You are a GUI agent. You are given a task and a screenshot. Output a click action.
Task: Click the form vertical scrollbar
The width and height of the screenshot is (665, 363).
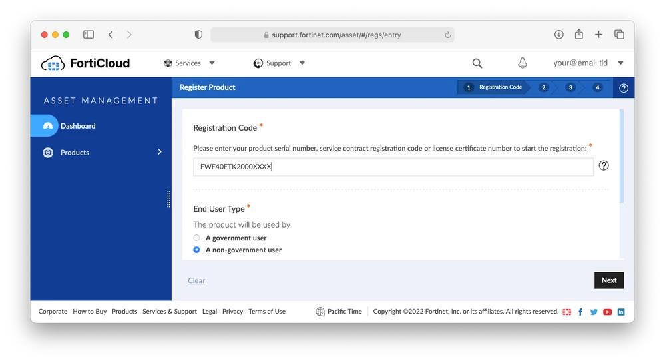[622, 157]
